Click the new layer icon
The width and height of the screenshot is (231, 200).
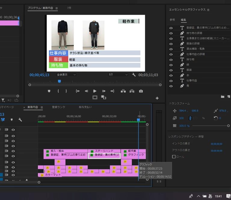(x=229, y=97)
